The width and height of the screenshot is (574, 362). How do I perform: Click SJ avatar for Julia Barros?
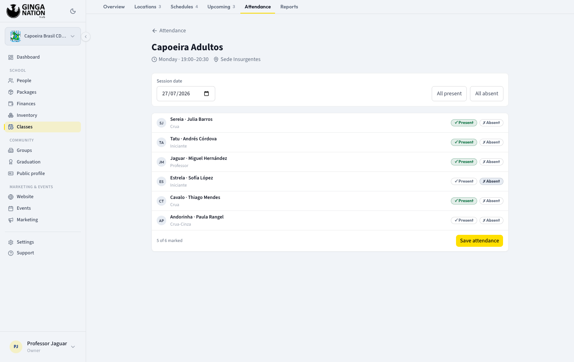161,123
